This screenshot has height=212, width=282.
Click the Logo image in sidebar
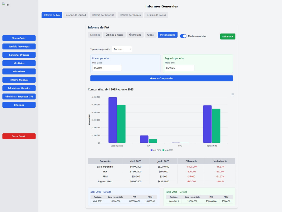point(6,4)
